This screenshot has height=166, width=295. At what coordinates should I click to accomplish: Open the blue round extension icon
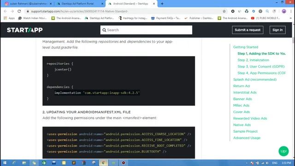[x=254, y=11]
